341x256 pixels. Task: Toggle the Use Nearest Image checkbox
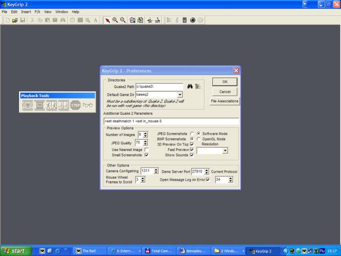[147, 150]
